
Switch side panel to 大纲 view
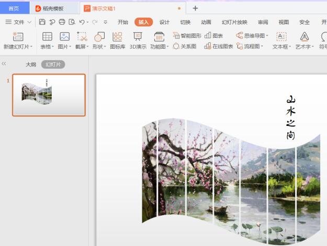point(31,65)
